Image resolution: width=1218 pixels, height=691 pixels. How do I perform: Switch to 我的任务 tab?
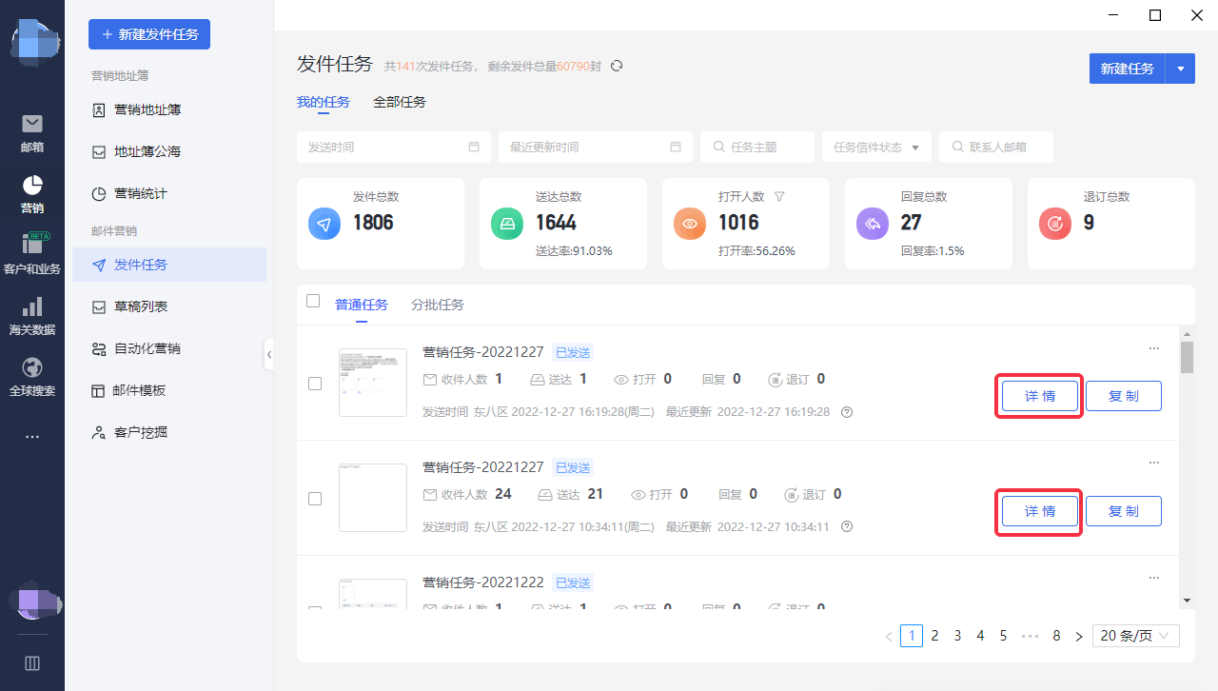pos(324,102)
